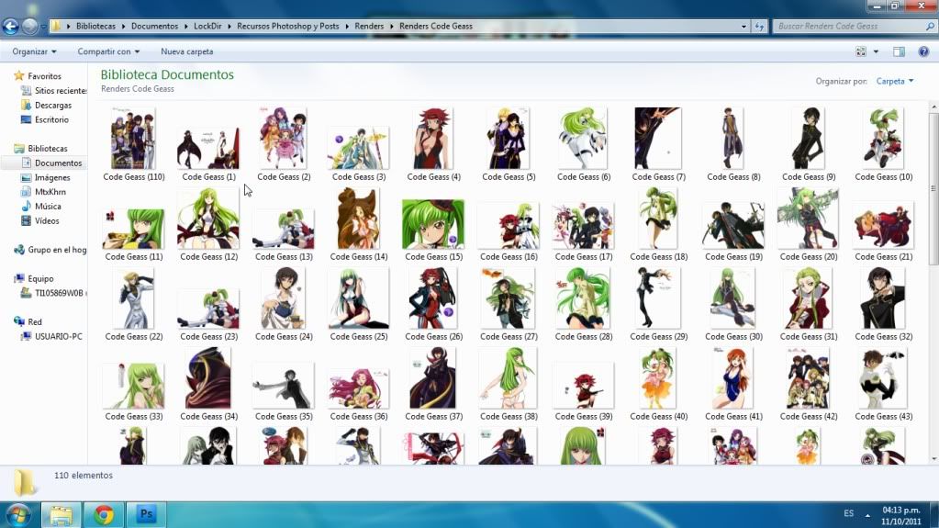Select Red network in sidebar
939x528 pixels.
pyautogui.click(x=28, y=321)
